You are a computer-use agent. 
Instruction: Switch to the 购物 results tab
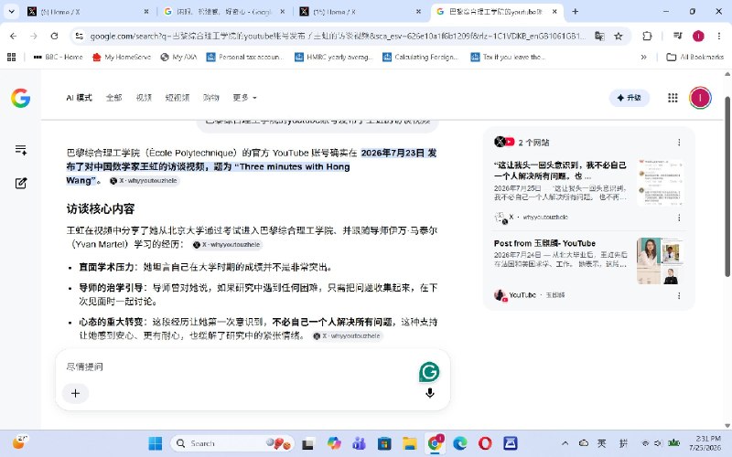[211, 98]
